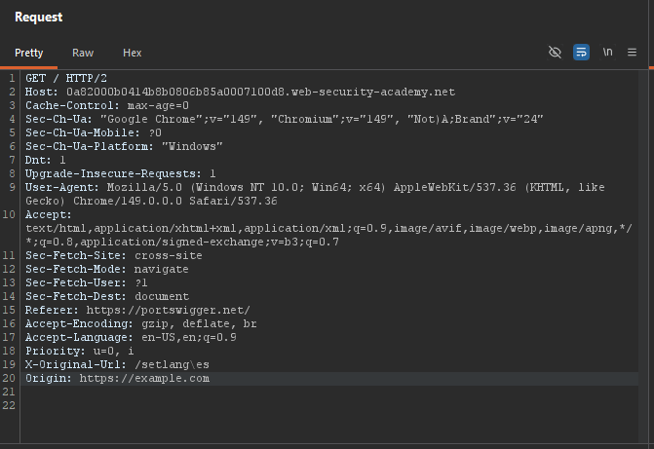Toggle the line wrap icon
The image size is (654, 449).
(581, 53)
